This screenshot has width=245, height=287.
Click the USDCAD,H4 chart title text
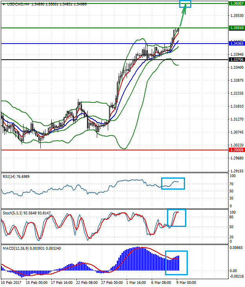coord(15,4)
